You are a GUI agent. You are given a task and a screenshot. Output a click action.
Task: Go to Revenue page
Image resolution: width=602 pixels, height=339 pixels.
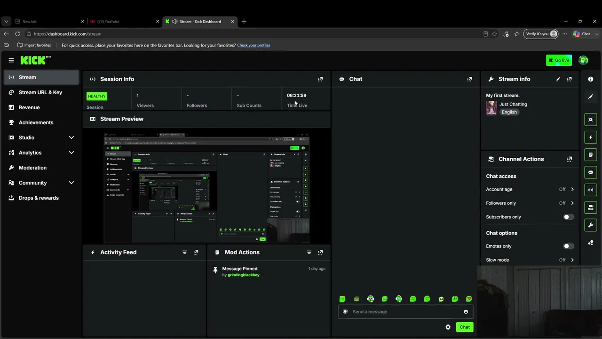coord(41,107)
